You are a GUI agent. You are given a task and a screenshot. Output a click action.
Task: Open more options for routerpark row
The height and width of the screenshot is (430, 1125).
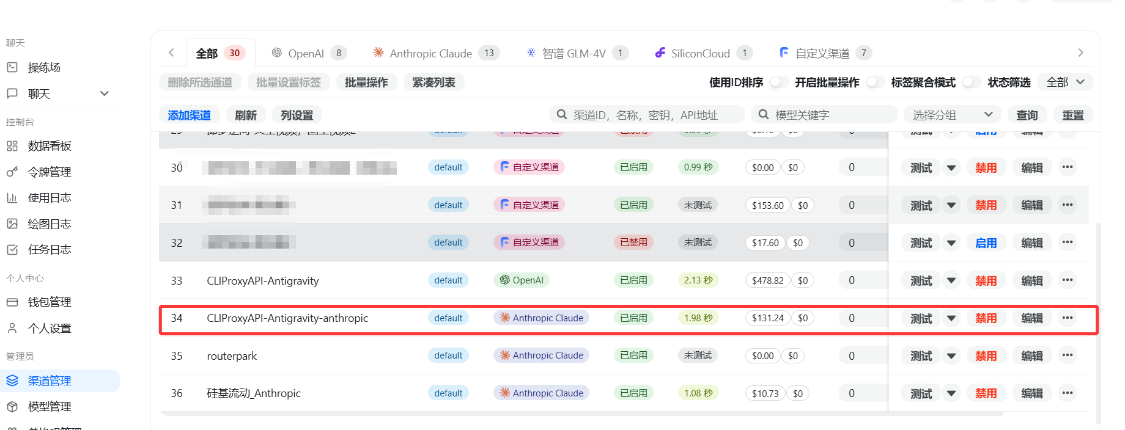coord(1068,355)
